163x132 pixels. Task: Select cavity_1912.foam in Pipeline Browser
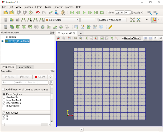(x=17, y=41)
